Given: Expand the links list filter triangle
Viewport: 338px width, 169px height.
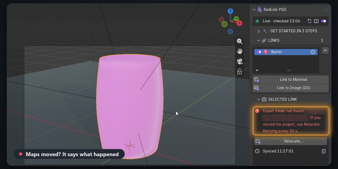Looking at the screenshot, I should click(257, 70).
